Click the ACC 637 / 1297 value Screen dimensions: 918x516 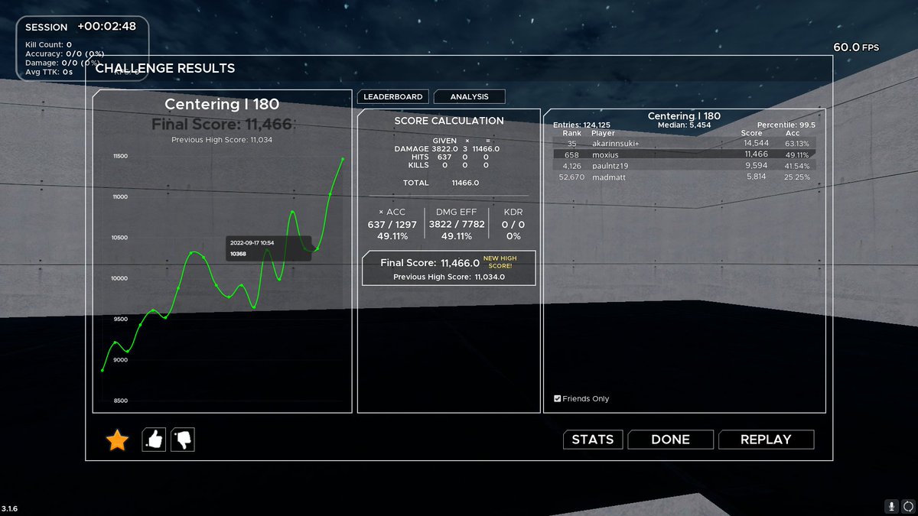point(392,225)
